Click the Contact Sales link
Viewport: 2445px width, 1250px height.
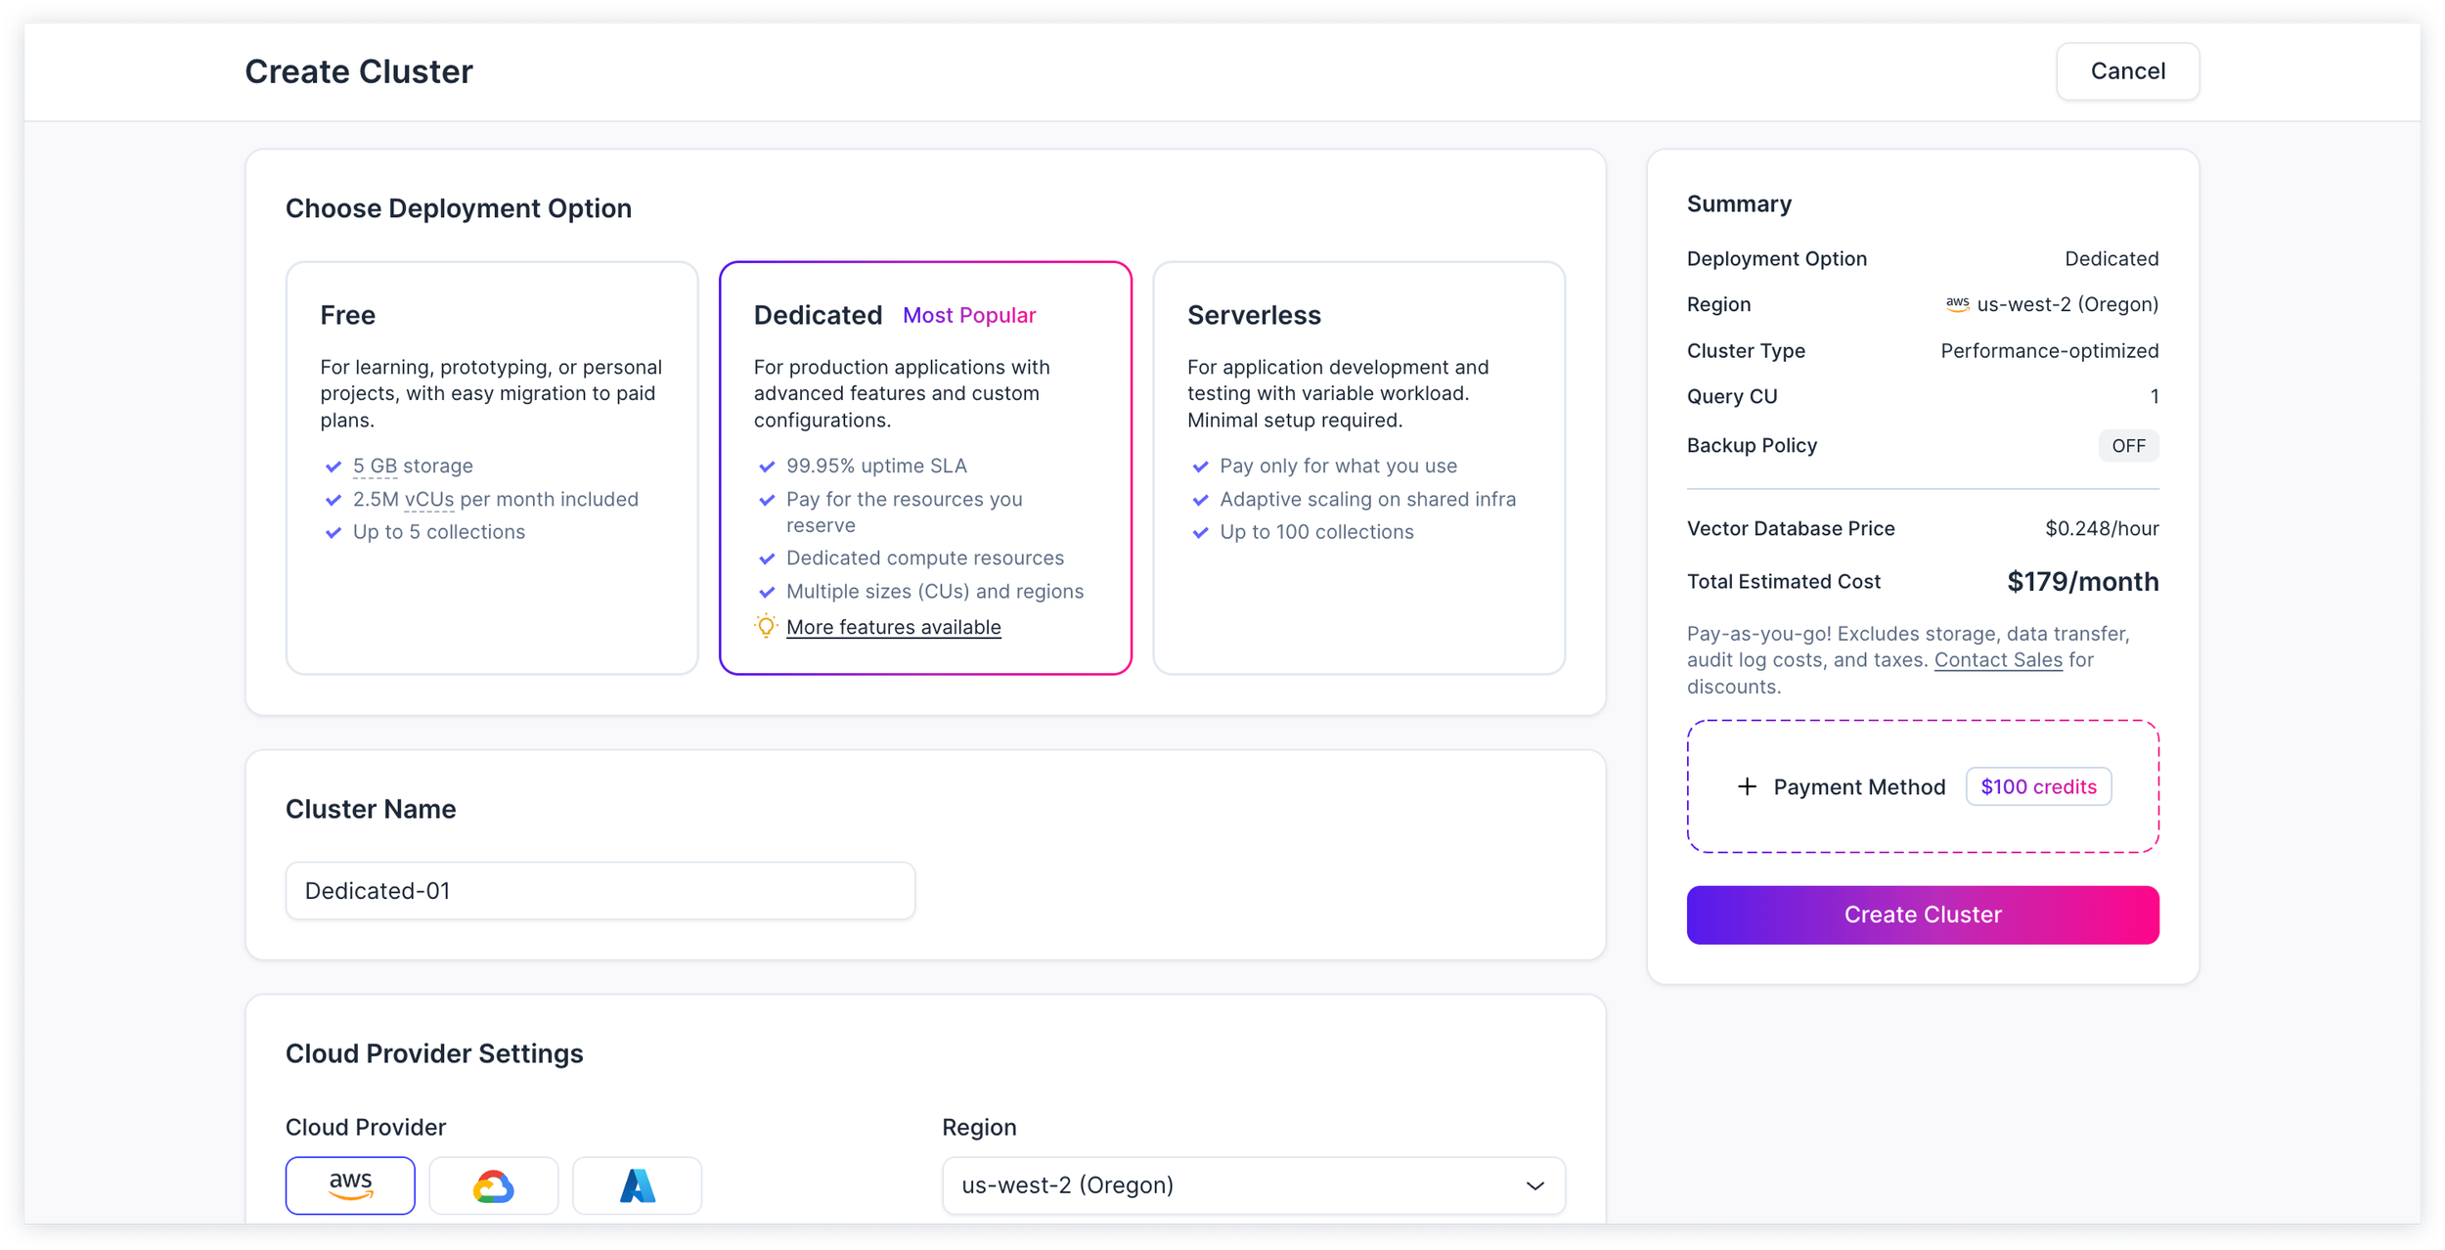coord(1997,660)
